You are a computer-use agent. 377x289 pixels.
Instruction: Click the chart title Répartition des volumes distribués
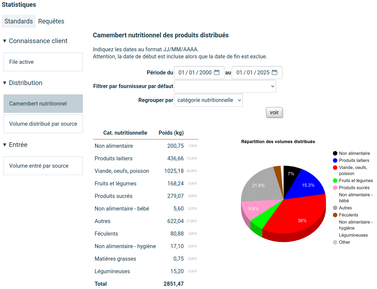[x=278, y=142]
